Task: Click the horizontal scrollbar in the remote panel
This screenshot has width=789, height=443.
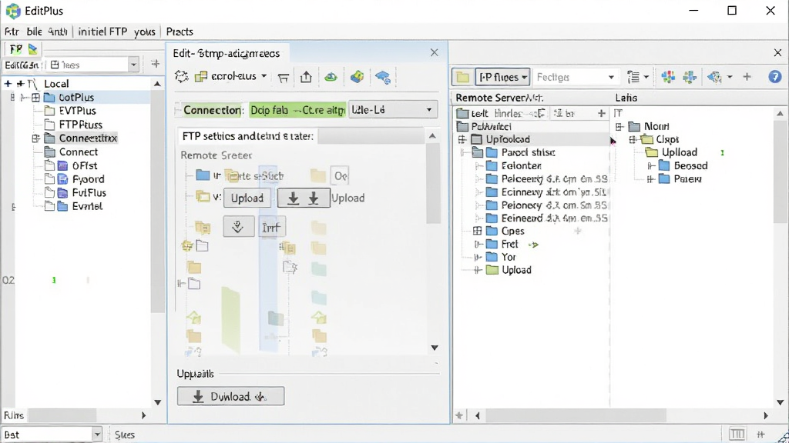Action: pos(576,415)
